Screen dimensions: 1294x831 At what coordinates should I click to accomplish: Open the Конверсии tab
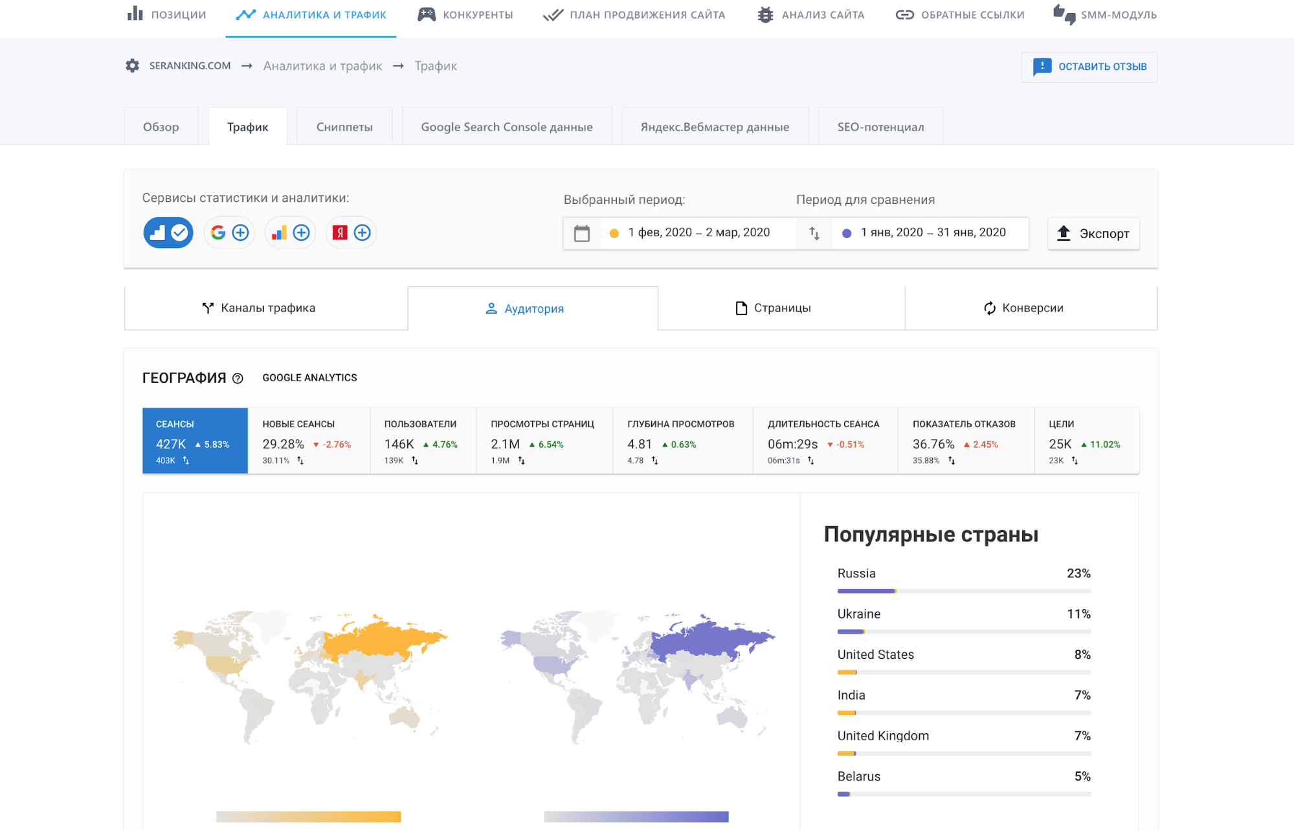coord(1031,308)
